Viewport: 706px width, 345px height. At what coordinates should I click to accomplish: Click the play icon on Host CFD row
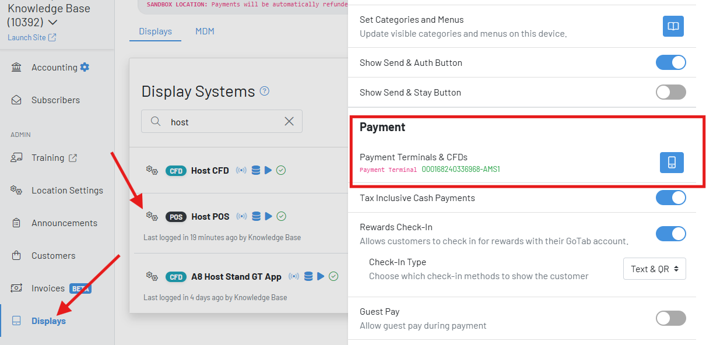pos(268,170)
